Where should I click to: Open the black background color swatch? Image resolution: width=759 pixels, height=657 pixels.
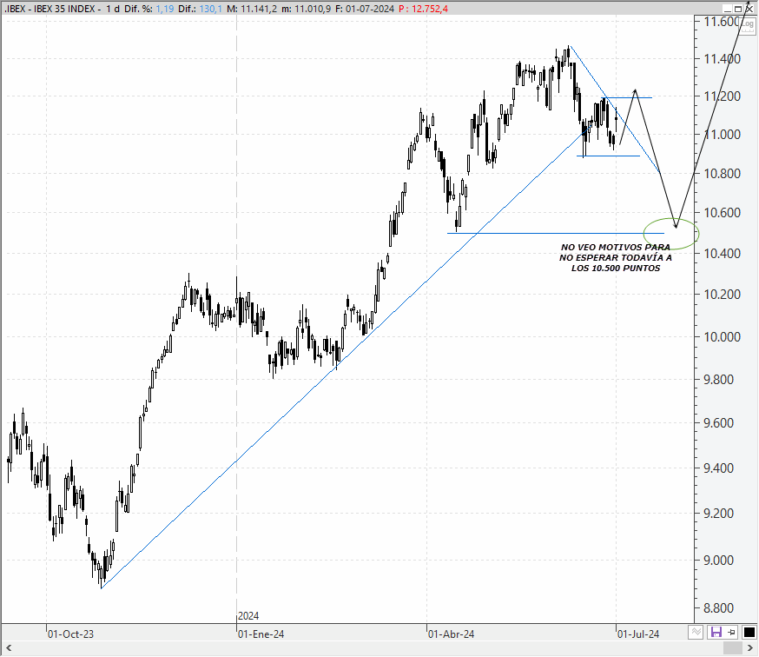tap(749, 633)
